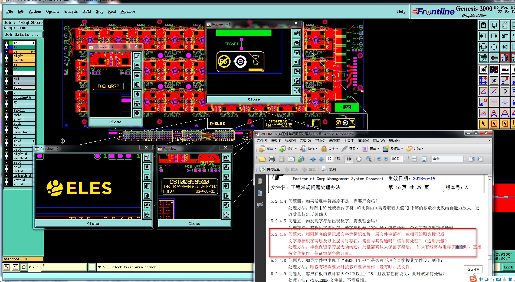Click the 1:2 zoom icon
515x282 pixels.
tap(505, 47)
